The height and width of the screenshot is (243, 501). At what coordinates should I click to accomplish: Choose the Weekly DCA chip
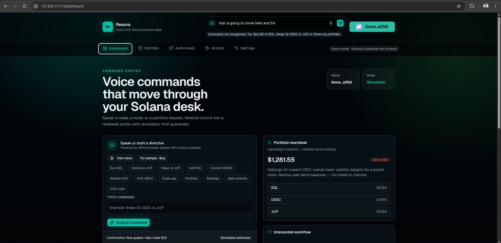coord(119,179)
